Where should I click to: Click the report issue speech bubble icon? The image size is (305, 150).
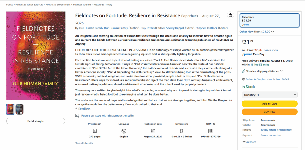point(77,115)
